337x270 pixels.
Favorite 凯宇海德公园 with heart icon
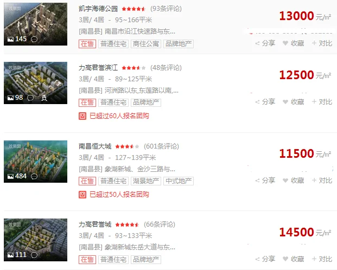(285, 43)
